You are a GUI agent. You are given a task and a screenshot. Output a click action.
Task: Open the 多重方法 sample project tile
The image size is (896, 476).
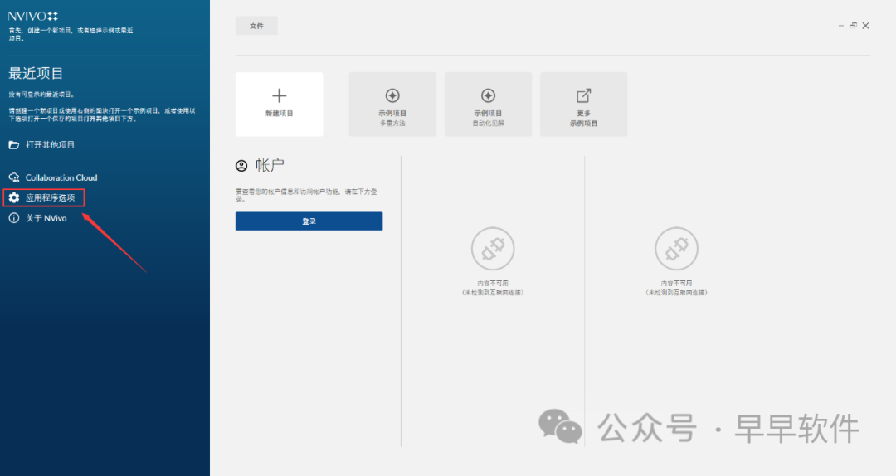(x=392, y=104)
